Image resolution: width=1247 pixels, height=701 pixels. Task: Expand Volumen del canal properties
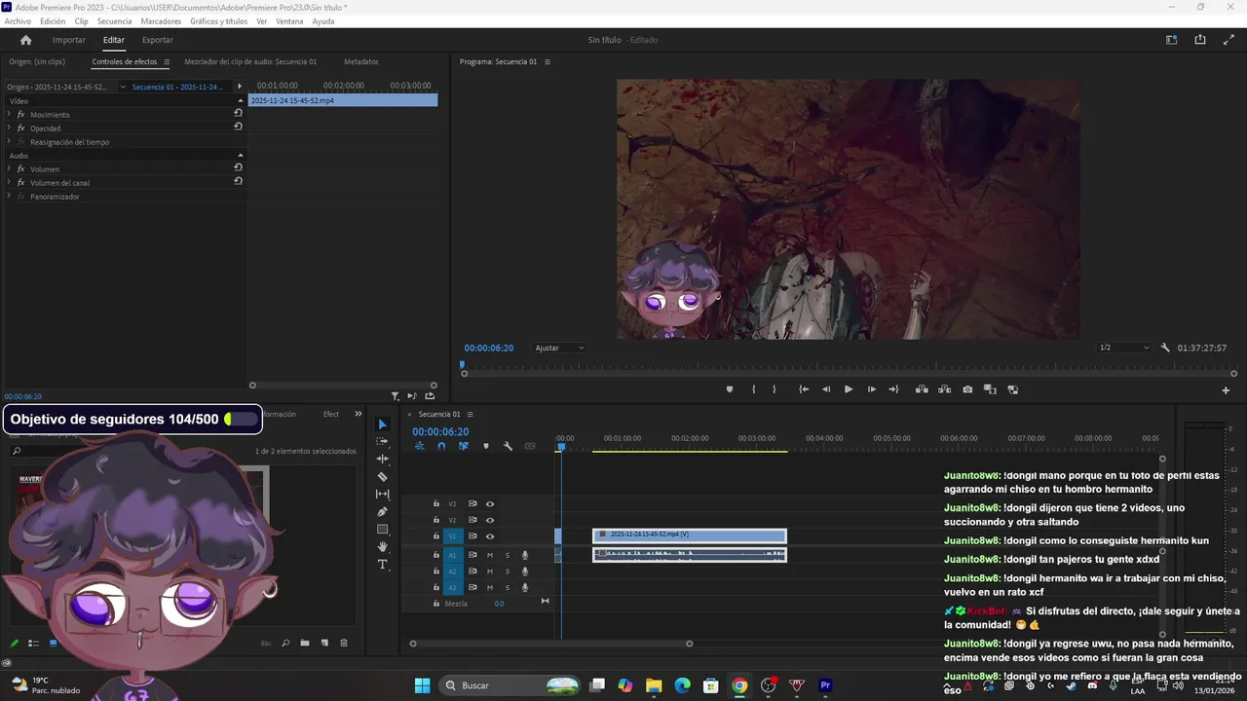[9, 182]
